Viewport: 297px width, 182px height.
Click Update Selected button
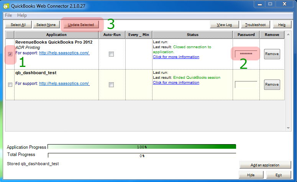(x=81, y=25)
